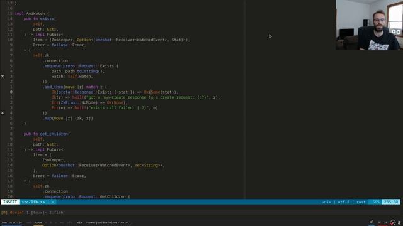Click the 'exists call failed' bail line
Image resolution: width=403 pixels, height=226 pixels.
pyautogui.click(x=106, y=107)
